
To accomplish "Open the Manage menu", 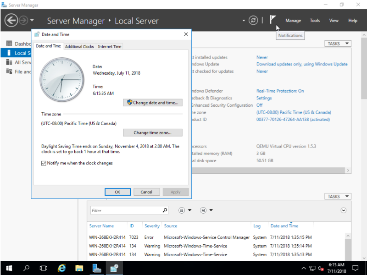I will point(293,21).
